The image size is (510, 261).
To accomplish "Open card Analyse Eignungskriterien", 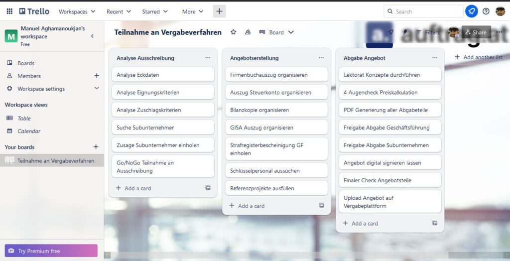I will tap(163, 92).
